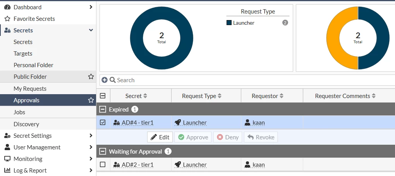Click the user icon beside kaan in AD#4 row

tap(247, 122)
